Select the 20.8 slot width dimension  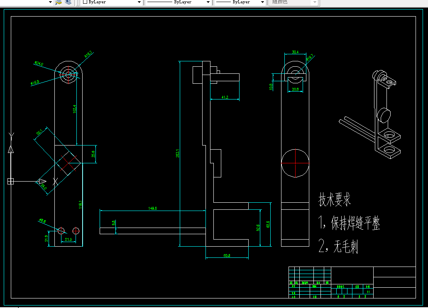click(x=295, y=89)
